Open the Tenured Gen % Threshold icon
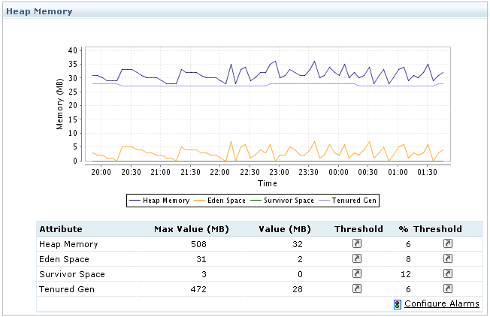This screenshot has width=490, height=317. pyautogui.click(x=448, y=288)
